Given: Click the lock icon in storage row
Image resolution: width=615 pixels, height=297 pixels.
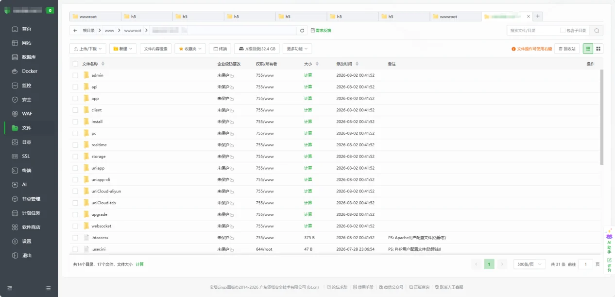Looking at the screenshot, I should click(232, 157).
